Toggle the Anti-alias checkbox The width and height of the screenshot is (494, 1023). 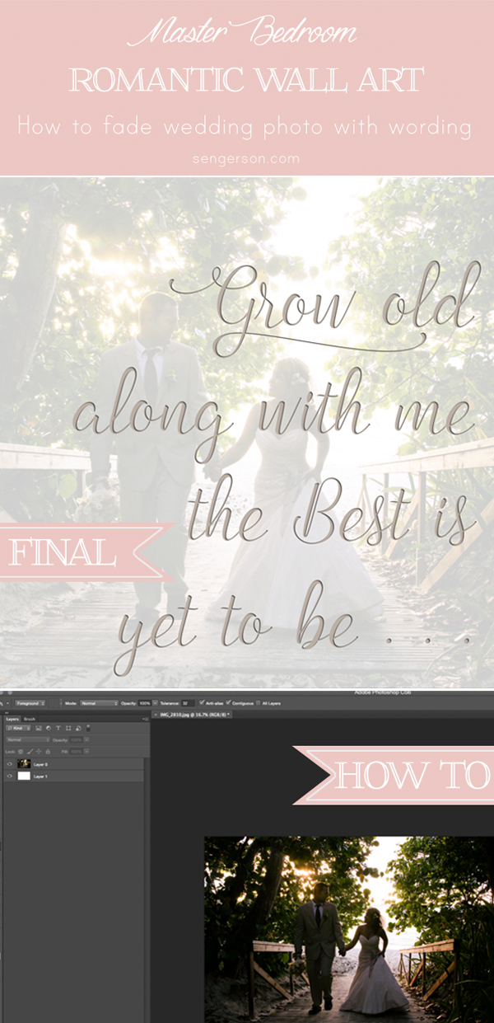tap(203, 703)
